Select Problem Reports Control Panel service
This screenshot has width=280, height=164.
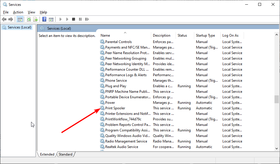128,125
